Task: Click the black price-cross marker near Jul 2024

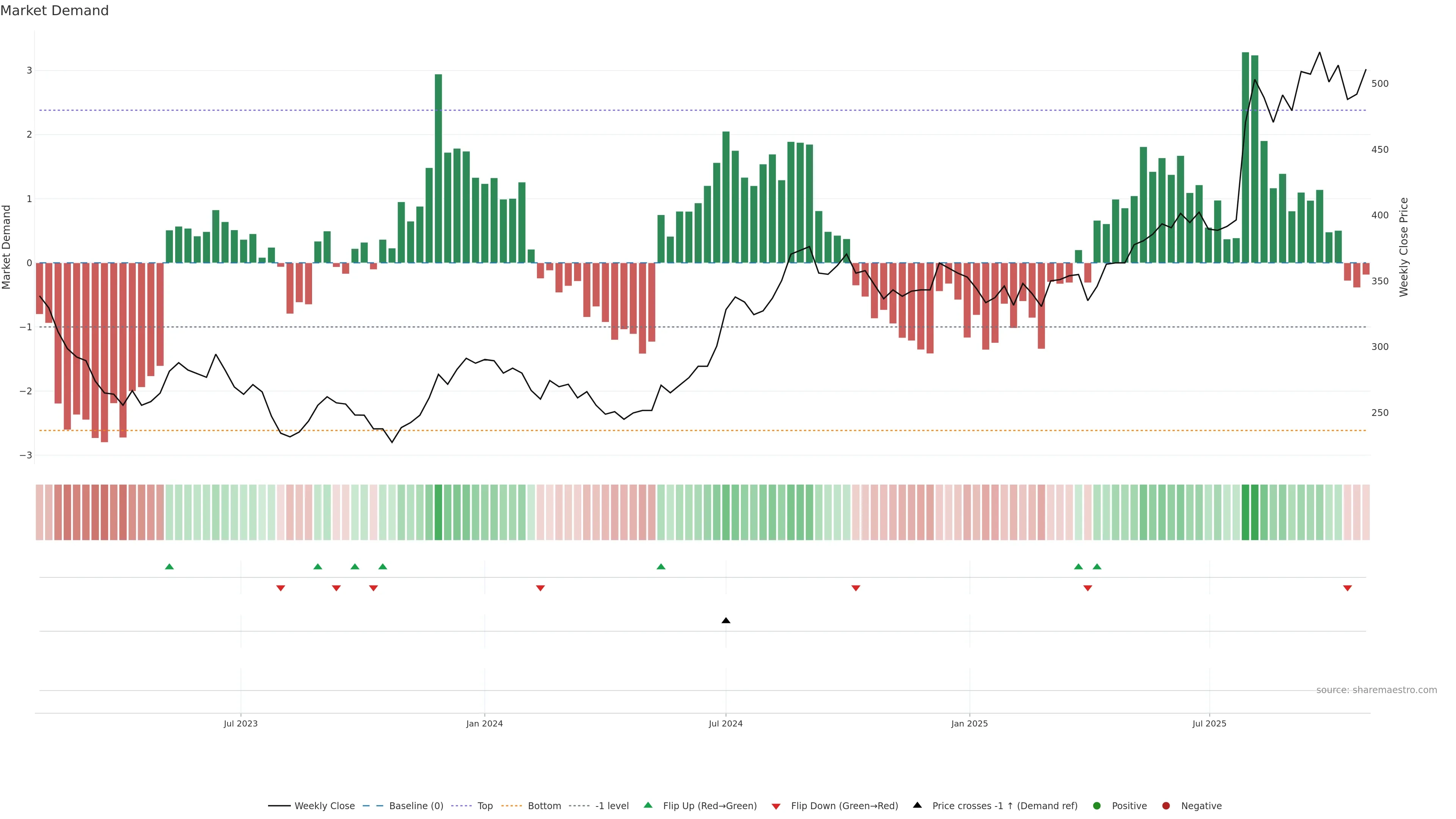Action: point(726,621)
